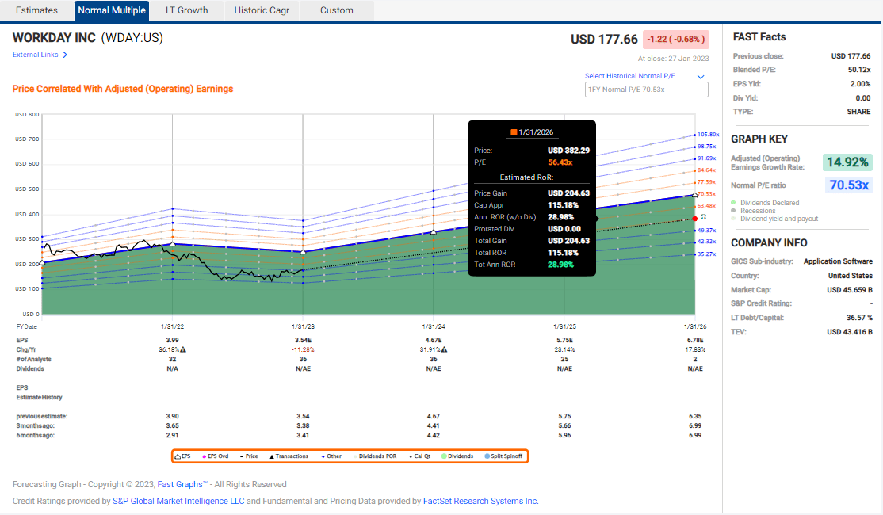Click the blue Split Spinoff icon
This screenshot has width=883, height=515.
pyautogui.click(x=486, y=456)
